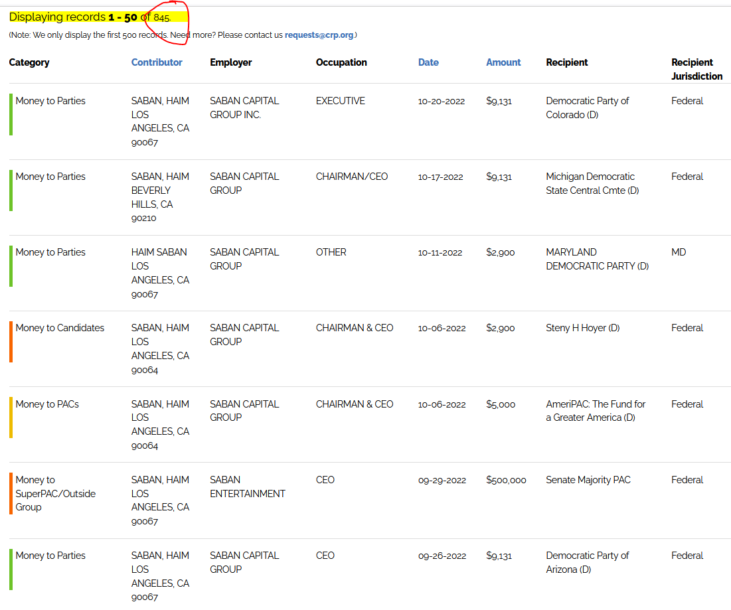Click the $500,000 amount cell
The width and height of the screenshot is (731, 610).
click(x=506, y=480)
